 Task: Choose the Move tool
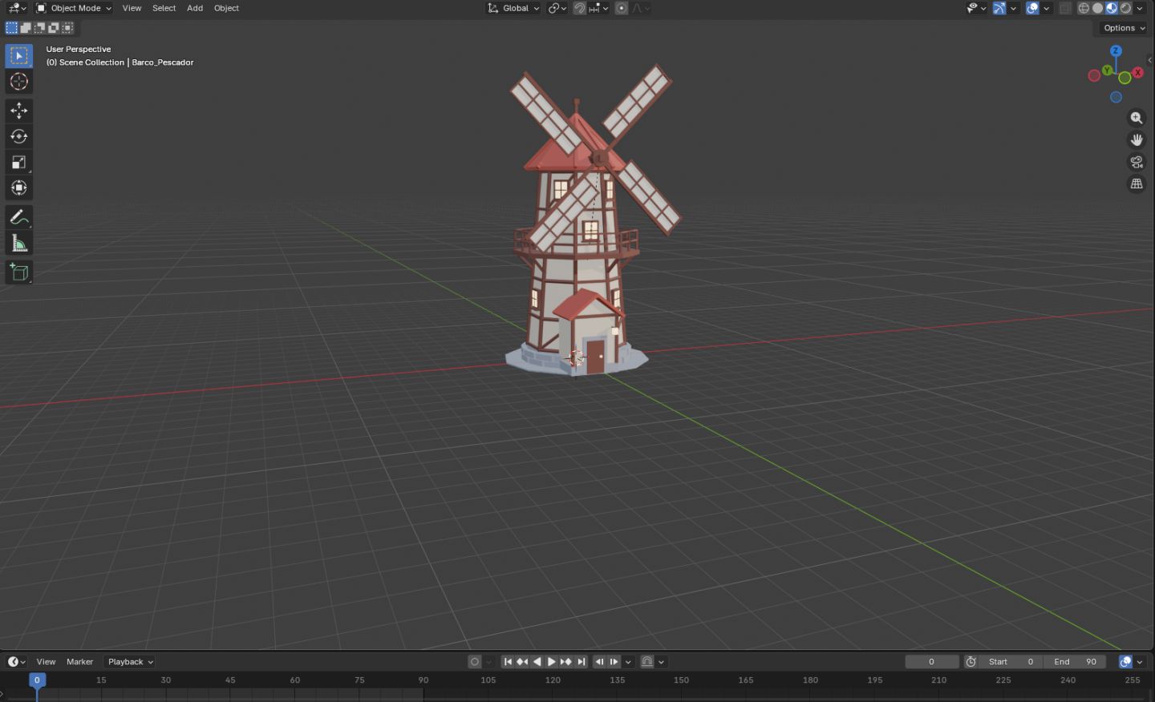(19, 111)
